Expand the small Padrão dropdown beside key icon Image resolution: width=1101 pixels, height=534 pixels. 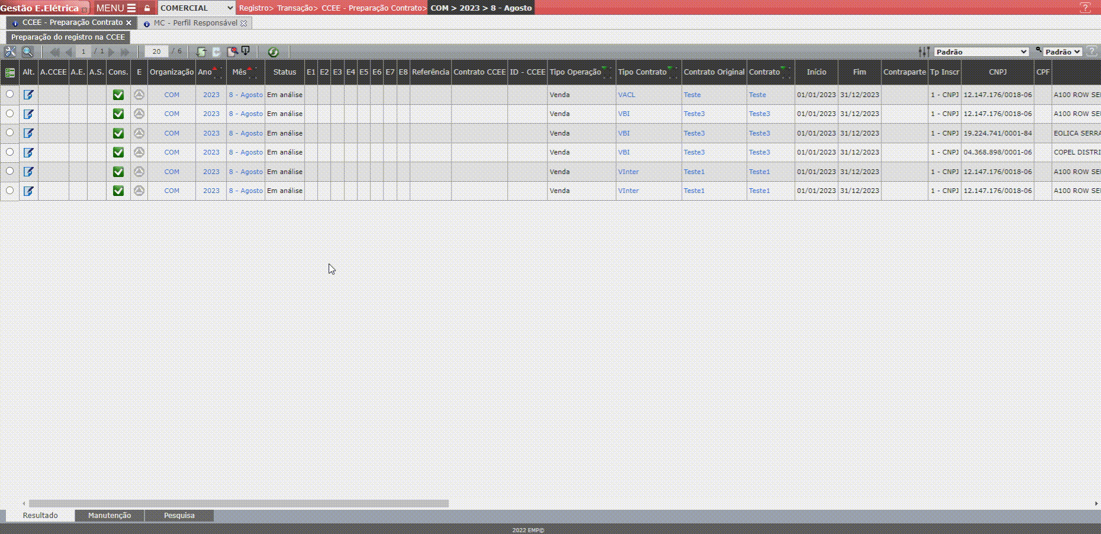pyautogui.click(x=1062, y=52)
